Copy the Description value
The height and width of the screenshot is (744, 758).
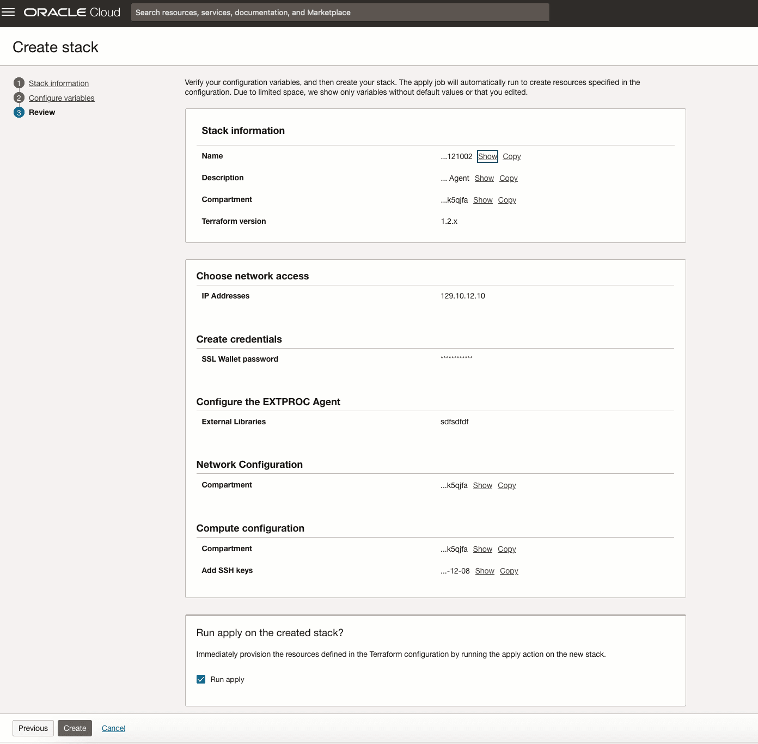tap(508, 178)
